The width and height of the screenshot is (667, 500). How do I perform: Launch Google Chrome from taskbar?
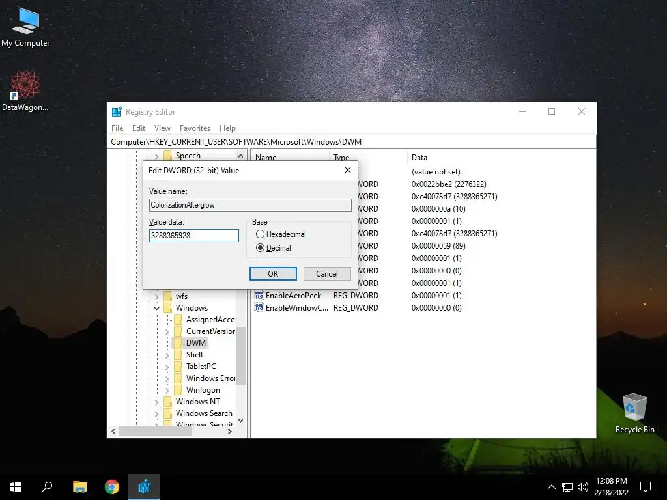tap(112, 487)
